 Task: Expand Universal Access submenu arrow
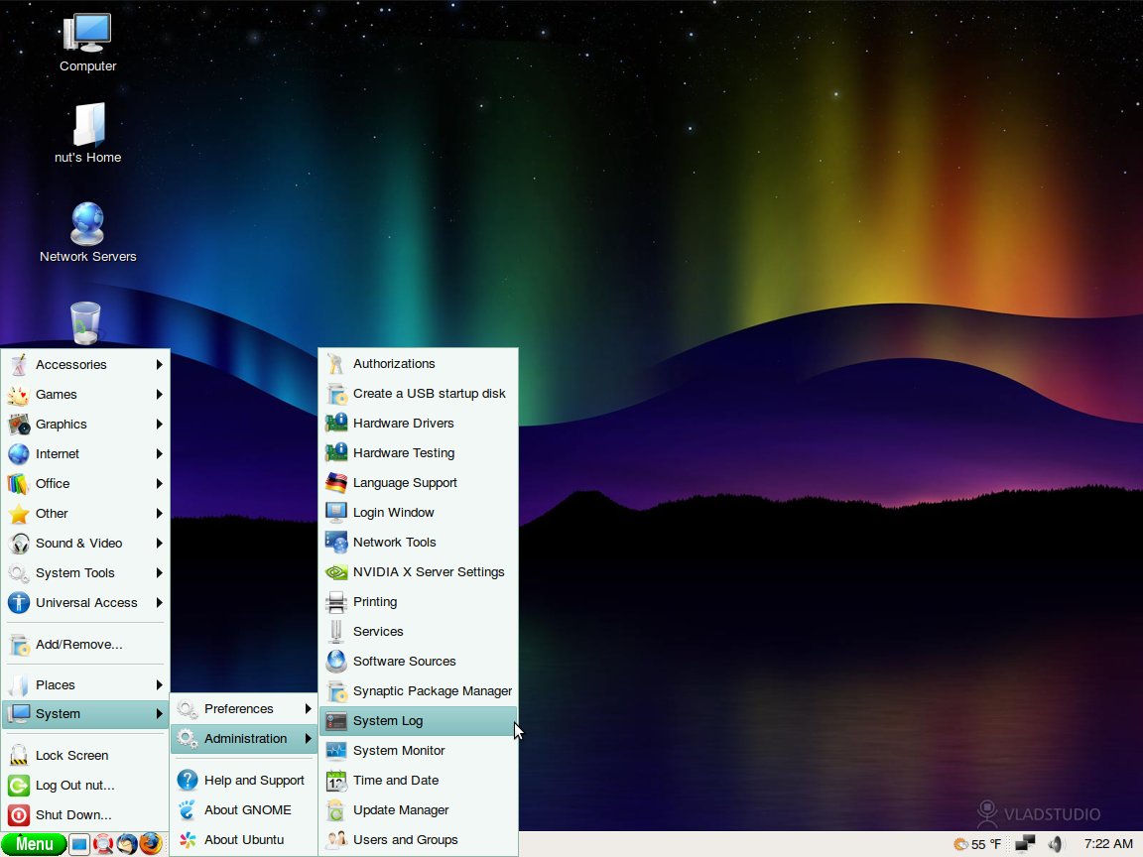click(159, 603)
